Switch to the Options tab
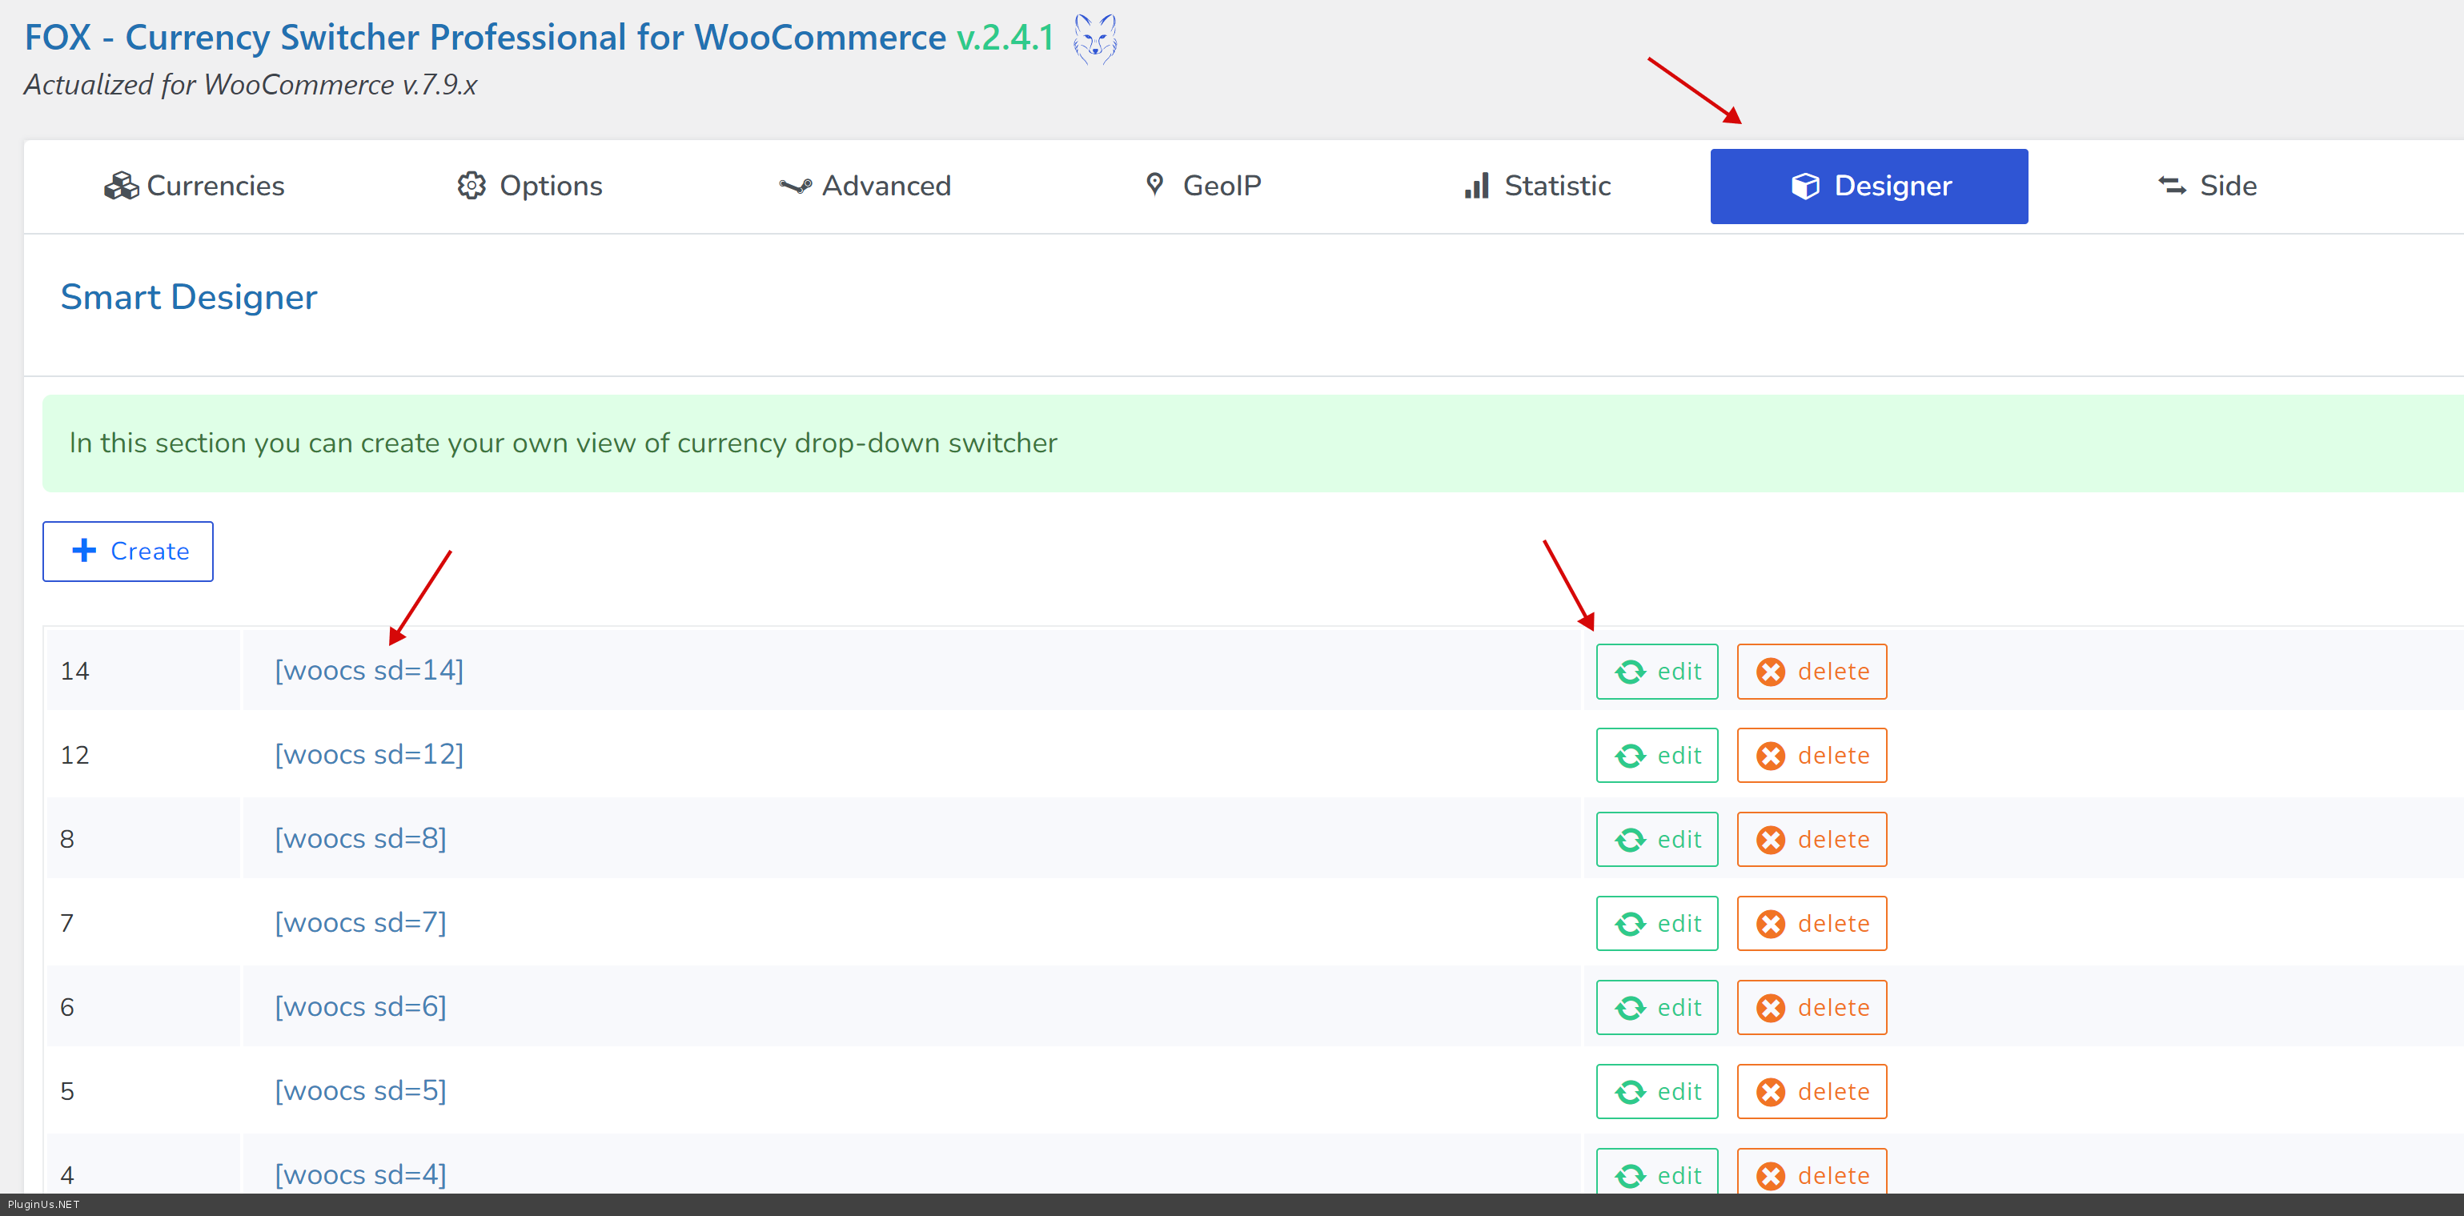2464x1216 pixels. [x=530, y=186]
